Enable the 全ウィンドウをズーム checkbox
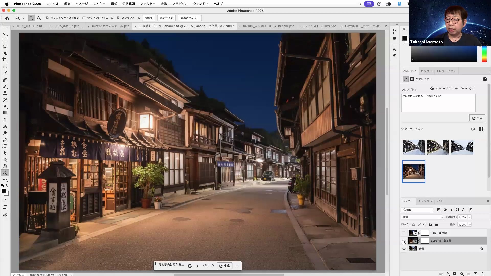The height and width of the screenshot is (276, 491). pyautogui.click(x=84, y=18)
